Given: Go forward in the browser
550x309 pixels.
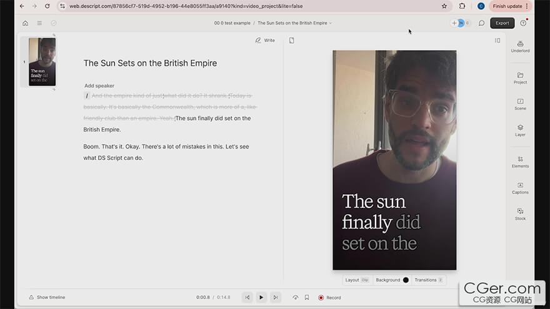Looking at the screenshot, I should (34, 6).
